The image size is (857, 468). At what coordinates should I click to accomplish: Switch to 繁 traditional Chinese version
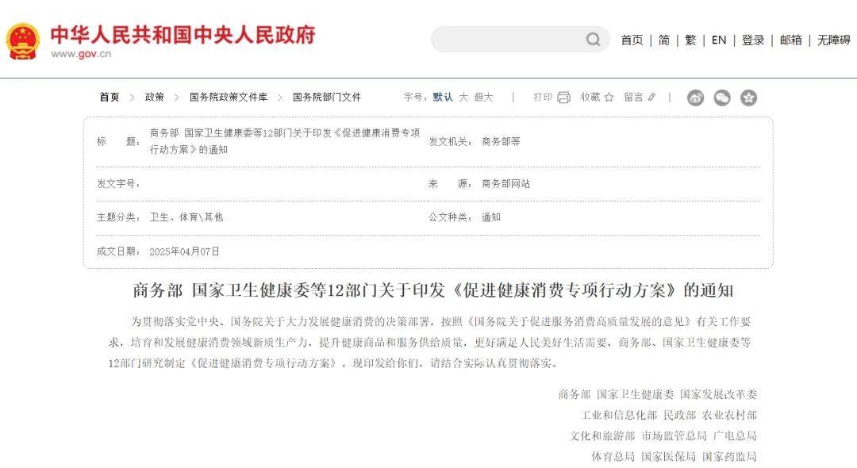[x=690, y=40]
